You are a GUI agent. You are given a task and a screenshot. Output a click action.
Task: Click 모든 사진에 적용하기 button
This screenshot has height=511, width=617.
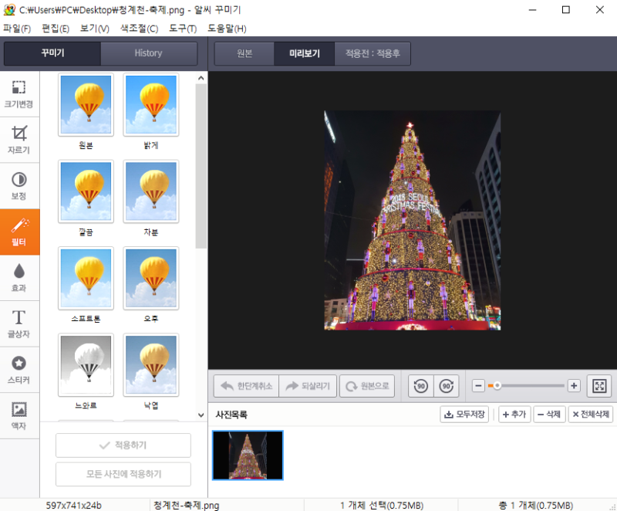click(123, 474)
